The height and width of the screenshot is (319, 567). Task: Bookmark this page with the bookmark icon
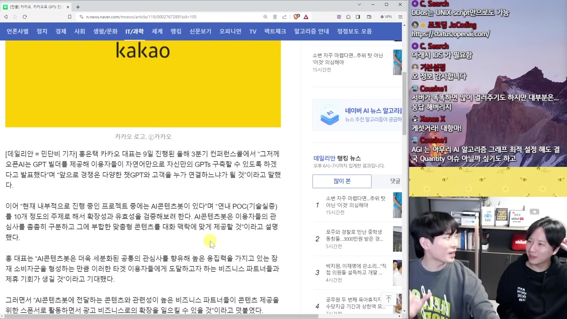click(x=70, y=17)
